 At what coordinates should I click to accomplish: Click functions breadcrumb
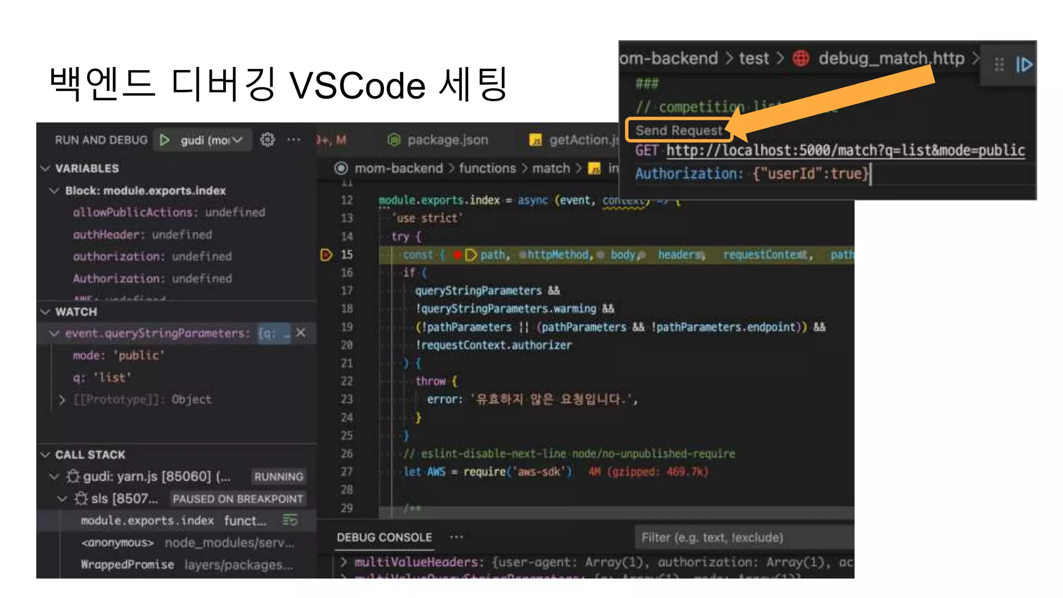[487, 168]
